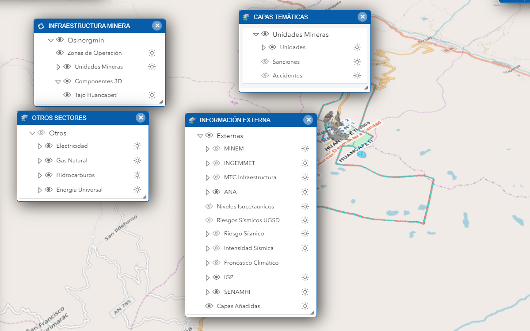Viewport: 530px width, 331px height.
Task: Hide the Electricidad layer
Action: pos(49,146)
